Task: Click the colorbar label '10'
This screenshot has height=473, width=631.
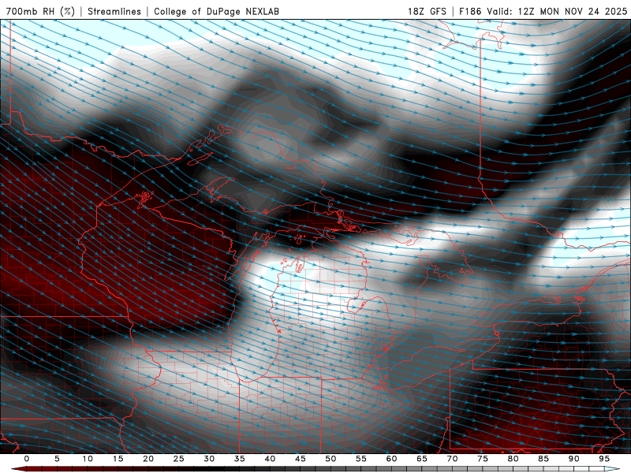Action: (x=88, y=459)
